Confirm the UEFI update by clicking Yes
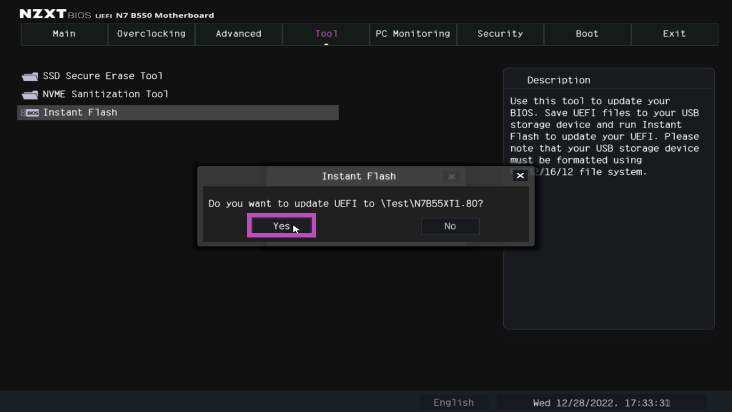The width and height of the screenshot is (732, 412). (x=281, y=226)
